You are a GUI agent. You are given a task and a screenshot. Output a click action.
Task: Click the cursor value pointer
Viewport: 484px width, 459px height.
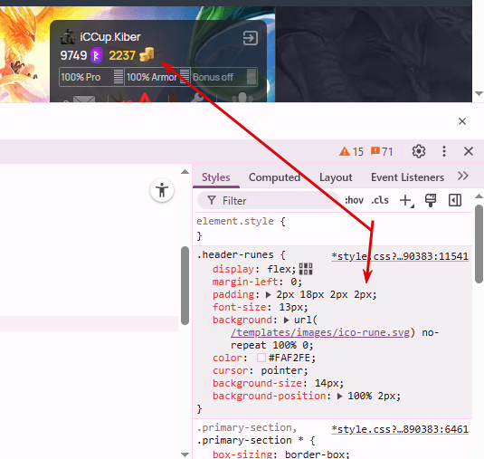pyautogui.click(x=282, y=370)
